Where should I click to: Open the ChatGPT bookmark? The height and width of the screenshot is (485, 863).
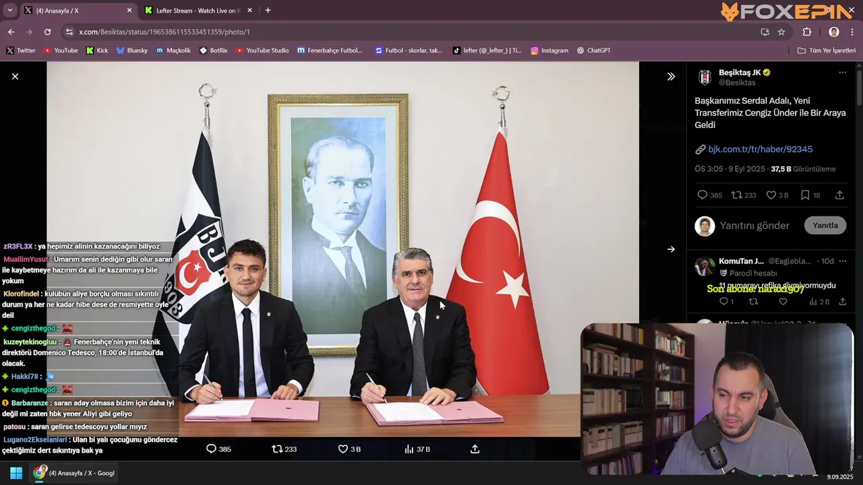click(594, 51)
